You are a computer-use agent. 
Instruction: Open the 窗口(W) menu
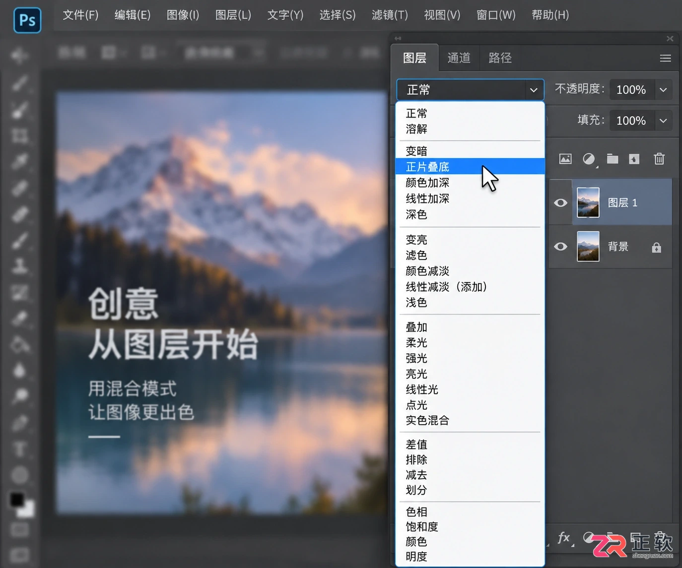point(496,15)
